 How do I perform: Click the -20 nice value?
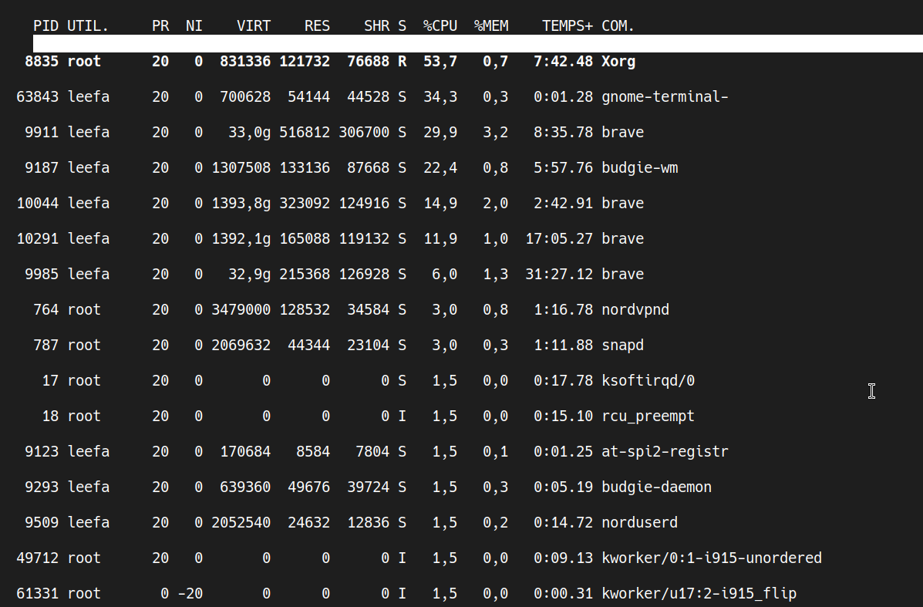tap(190, 593)
